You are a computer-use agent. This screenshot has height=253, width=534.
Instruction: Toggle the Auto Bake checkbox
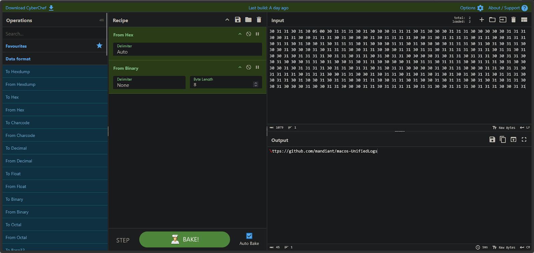pyautogui.click(x=249, y=236)
